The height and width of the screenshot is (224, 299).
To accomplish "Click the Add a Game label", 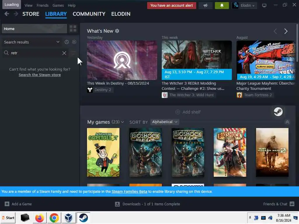I will point(22,204).
